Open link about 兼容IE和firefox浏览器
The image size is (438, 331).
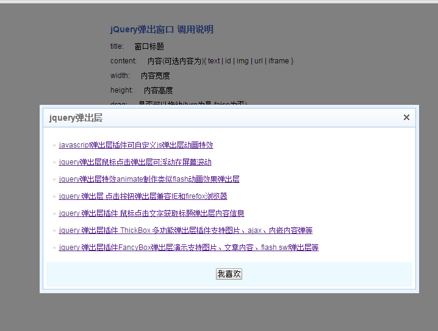pyautogui.click(x=143, y=196)
